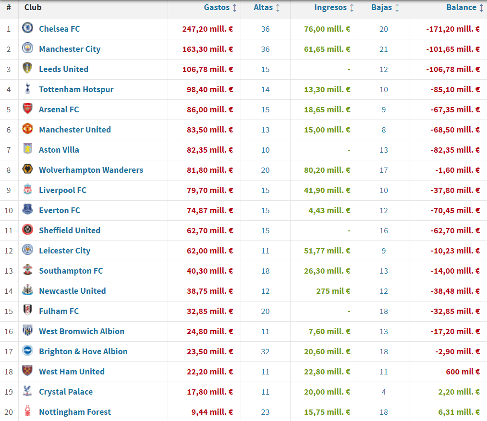This screenshot has height=421, width=487.
Task: Click Leicester City's 51,77 mill. € income
Action: point(327,251)
